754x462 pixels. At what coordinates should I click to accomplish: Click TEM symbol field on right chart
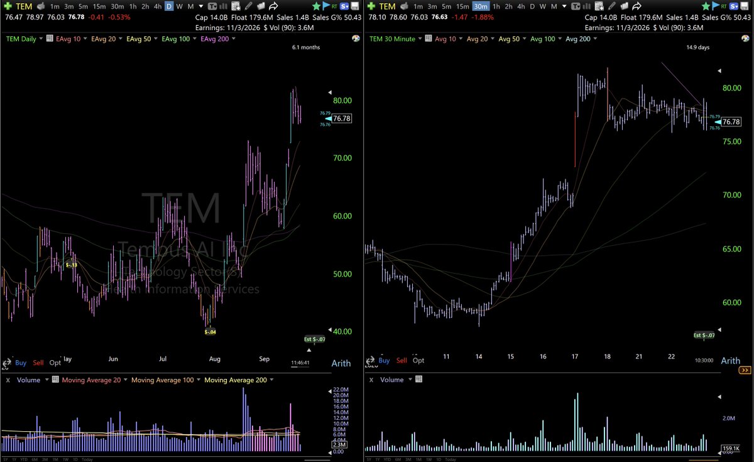click(x=387, y=6)
